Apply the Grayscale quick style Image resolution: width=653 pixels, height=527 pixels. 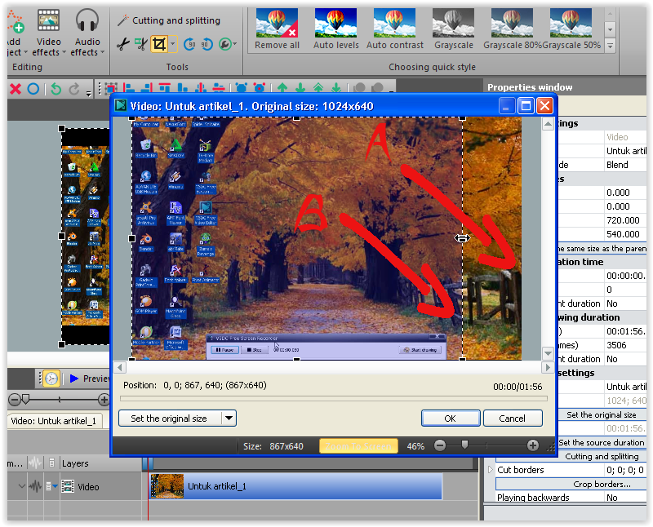[x=454, y=29]
